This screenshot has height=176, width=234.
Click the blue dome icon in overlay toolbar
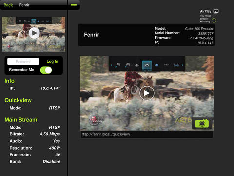pyautogui.click(x=156, y=65)
